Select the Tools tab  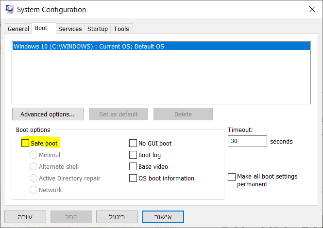(121, 29)
